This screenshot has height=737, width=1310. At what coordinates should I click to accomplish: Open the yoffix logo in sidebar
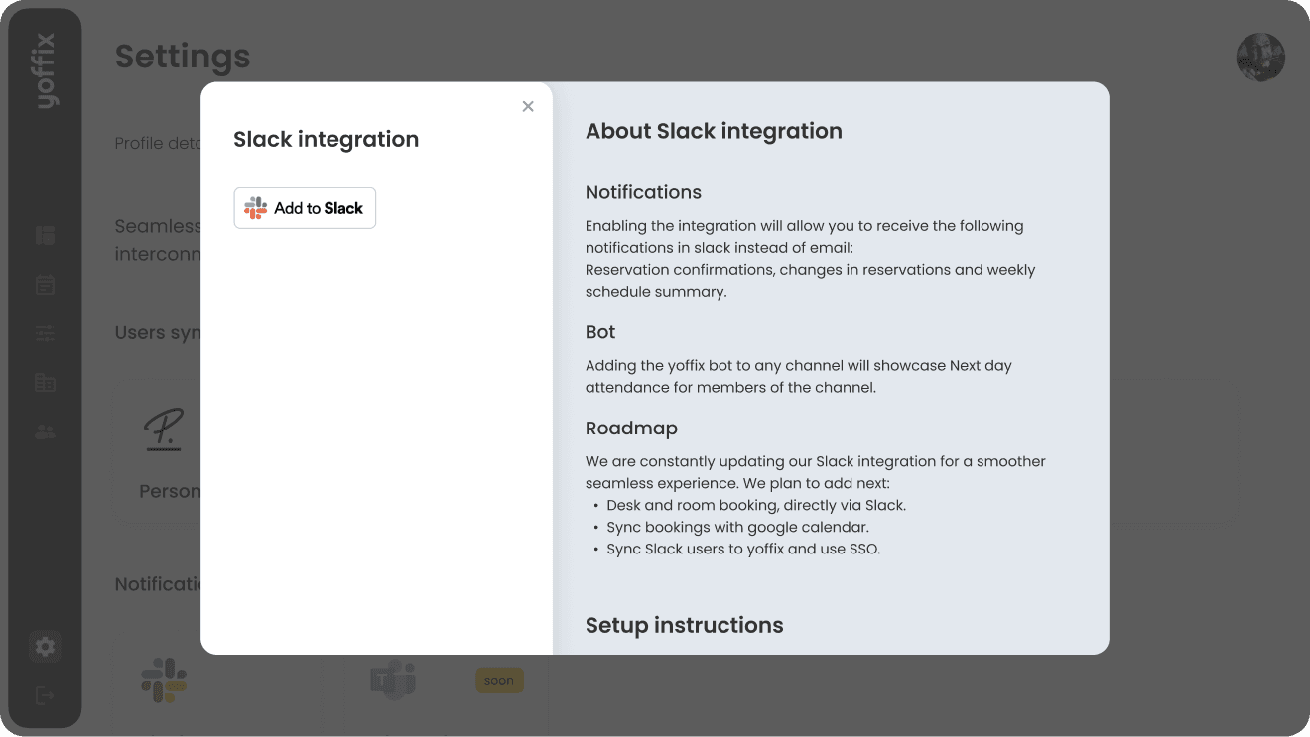point(46,71)
